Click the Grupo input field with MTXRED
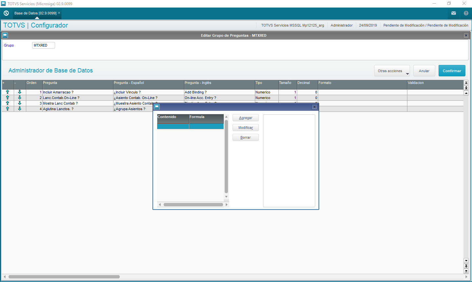The height and width of the screenshot is (282, 472). point(44,45)
